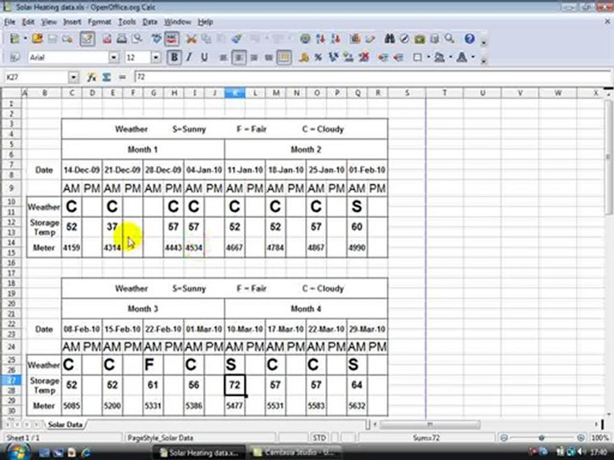Click the Sum button
614x460 pixels.
(x=107, y=77)
